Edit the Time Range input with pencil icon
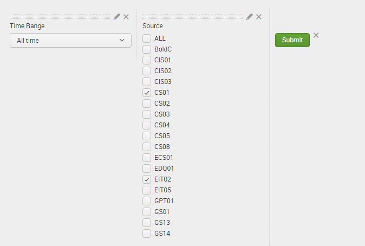This screenshot has width=365, height=246. click(x=117, y=17)
